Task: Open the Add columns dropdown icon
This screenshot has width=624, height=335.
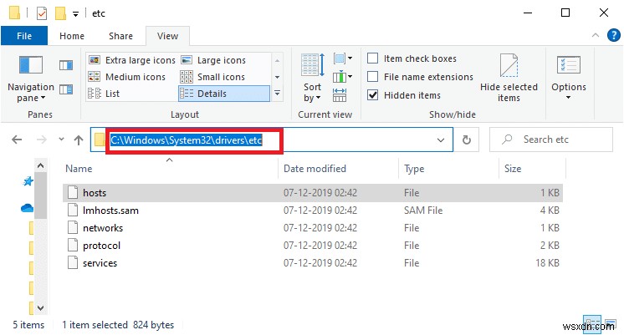Action: tap(343, 76)
